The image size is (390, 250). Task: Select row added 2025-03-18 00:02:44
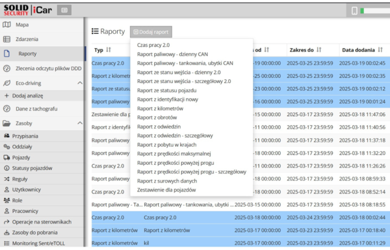(x=240, y=218)
